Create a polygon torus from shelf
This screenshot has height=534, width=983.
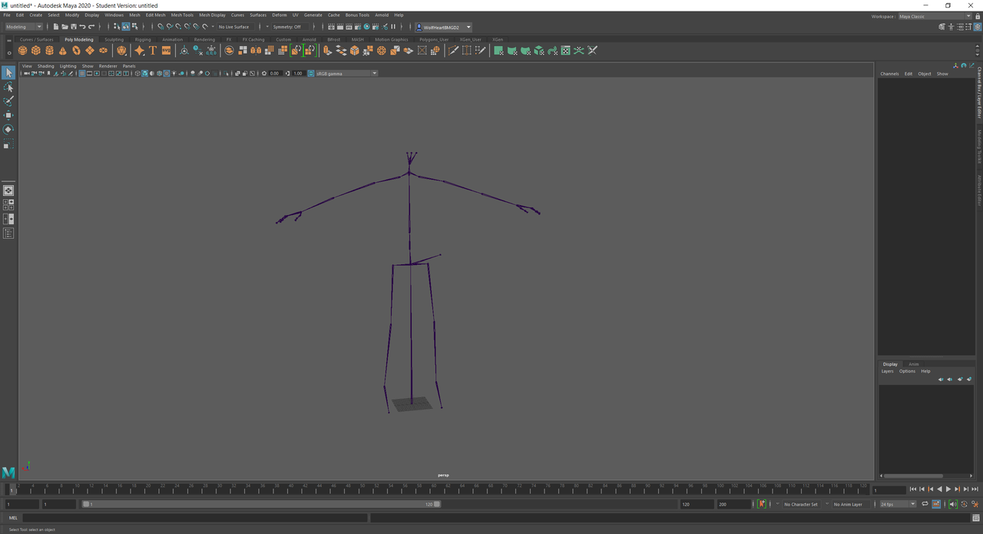(x=76, y=51)
